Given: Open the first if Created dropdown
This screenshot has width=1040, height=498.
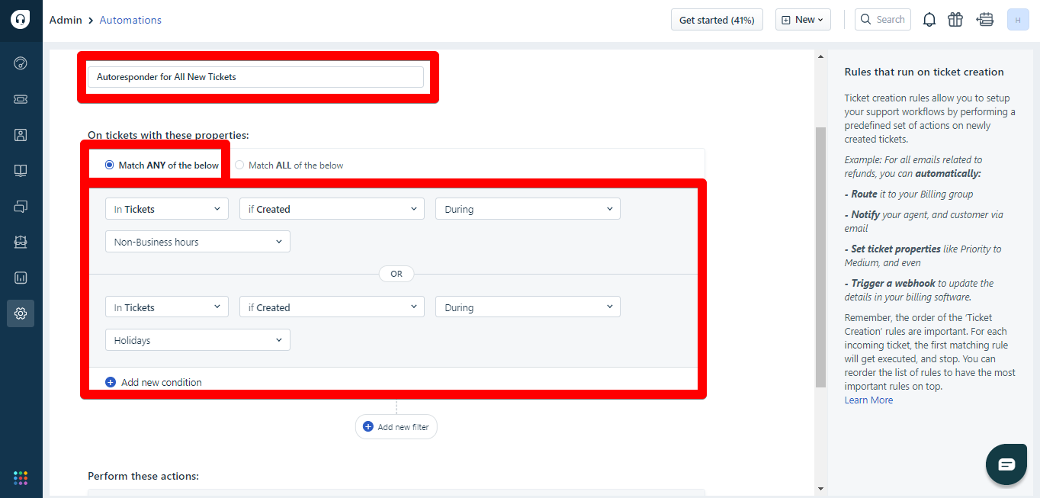Looking at the screenshot, I should pyautogui.click(x=332, y=209).
